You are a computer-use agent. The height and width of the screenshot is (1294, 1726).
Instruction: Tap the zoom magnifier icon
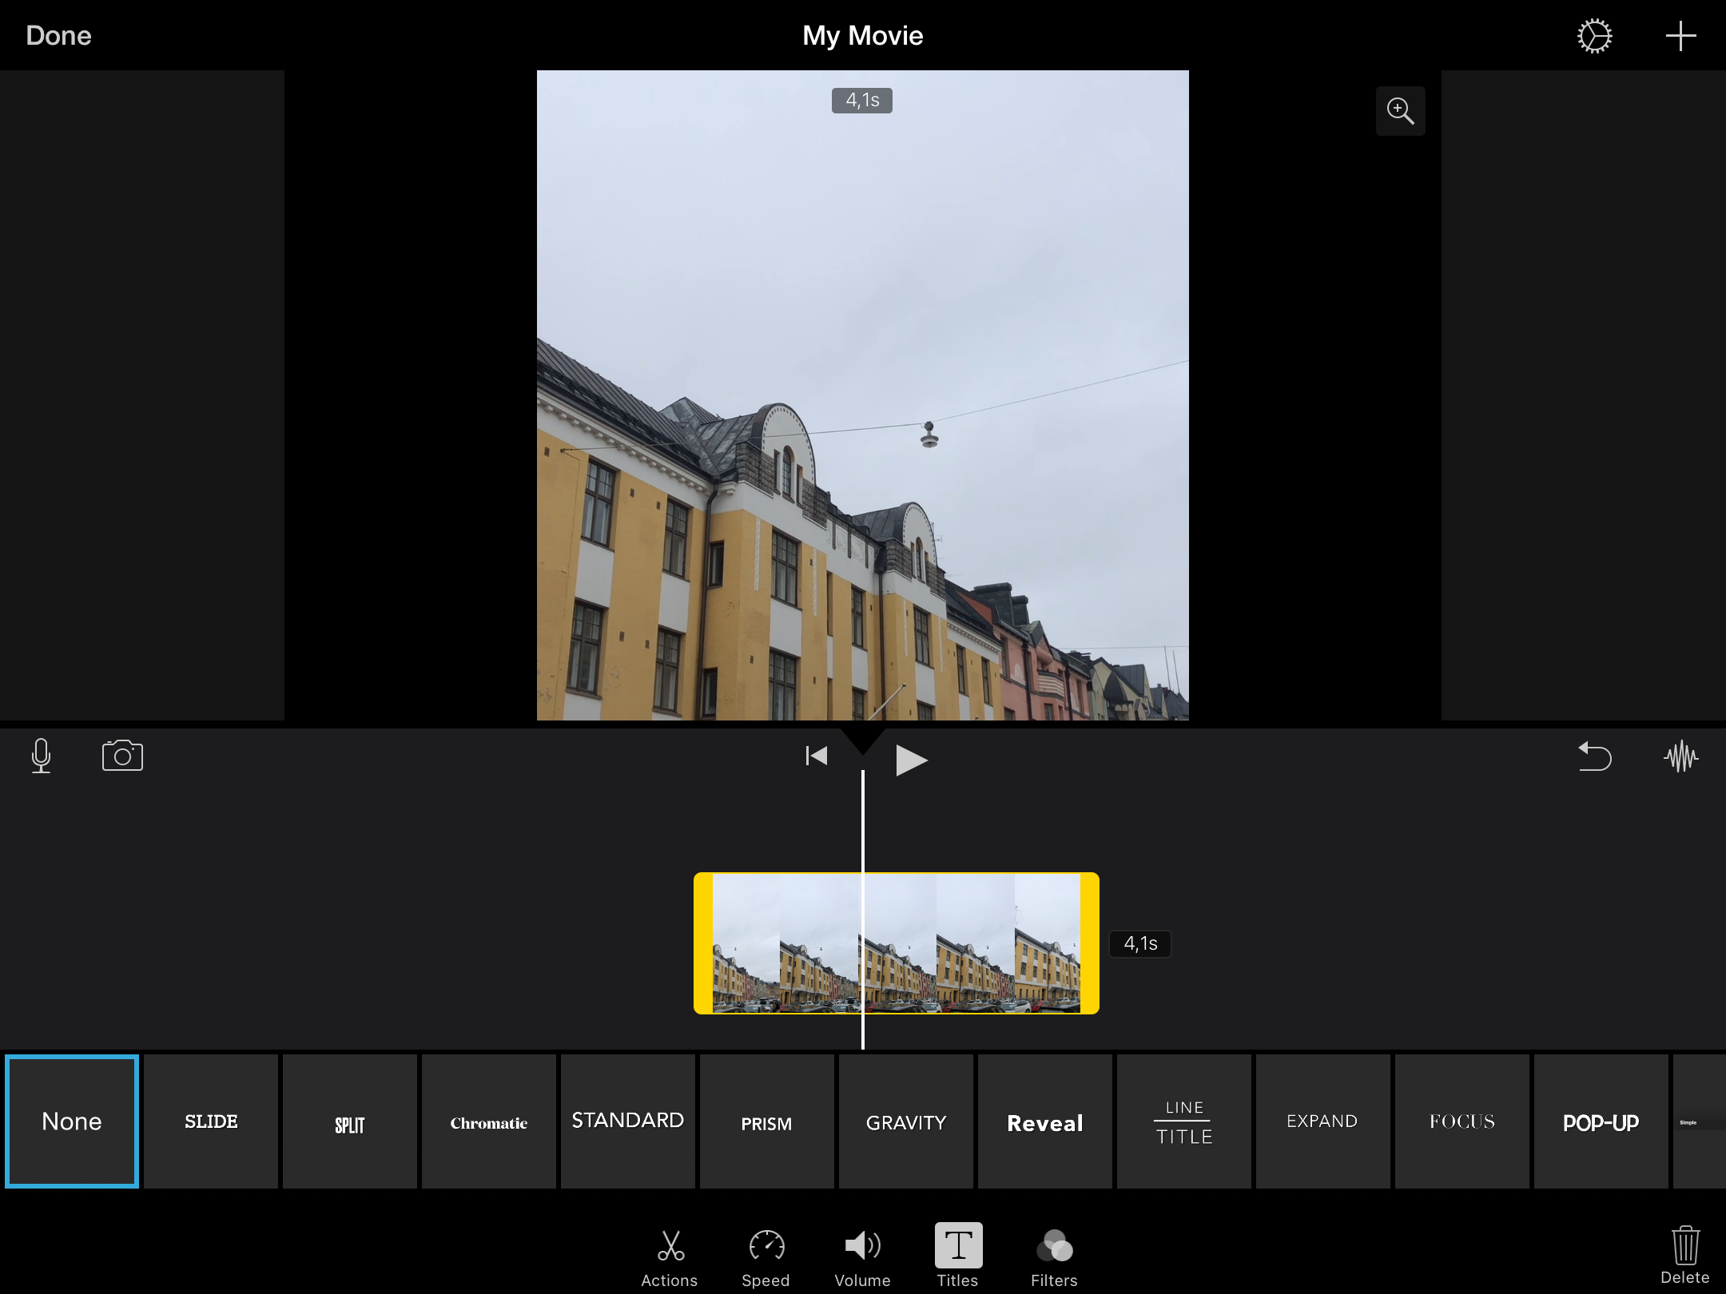coord(1402,110)
